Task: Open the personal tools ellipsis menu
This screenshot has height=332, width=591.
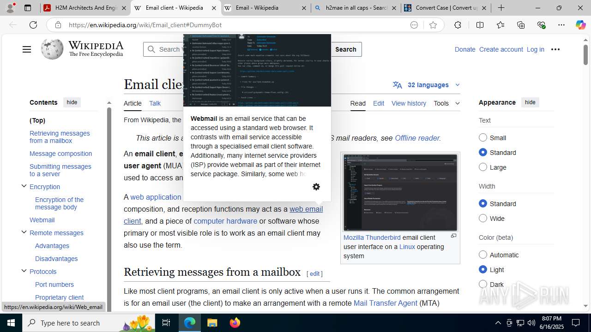Action: (x=555, y=49)
